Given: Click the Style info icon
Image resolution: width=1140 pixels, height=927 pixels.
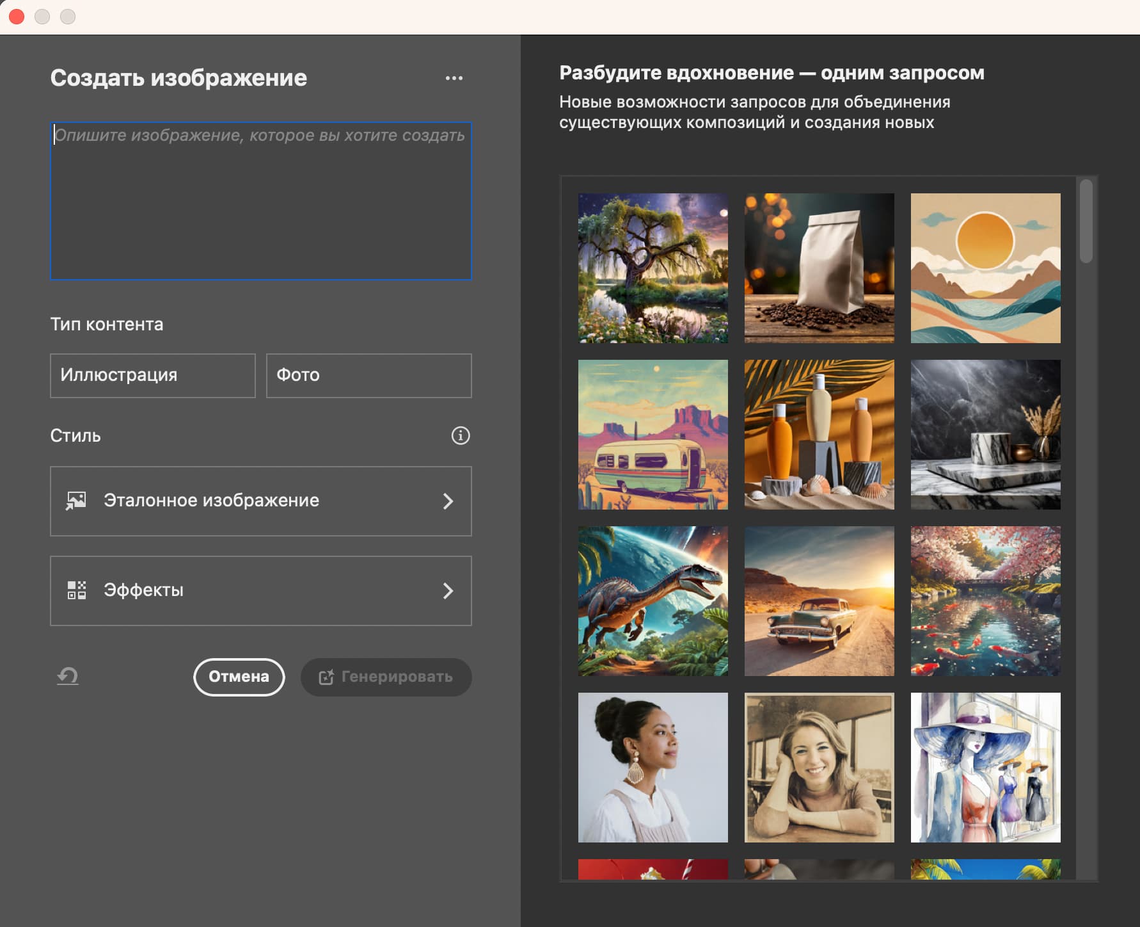Looking at the screenshot, I should coord(460,435).
